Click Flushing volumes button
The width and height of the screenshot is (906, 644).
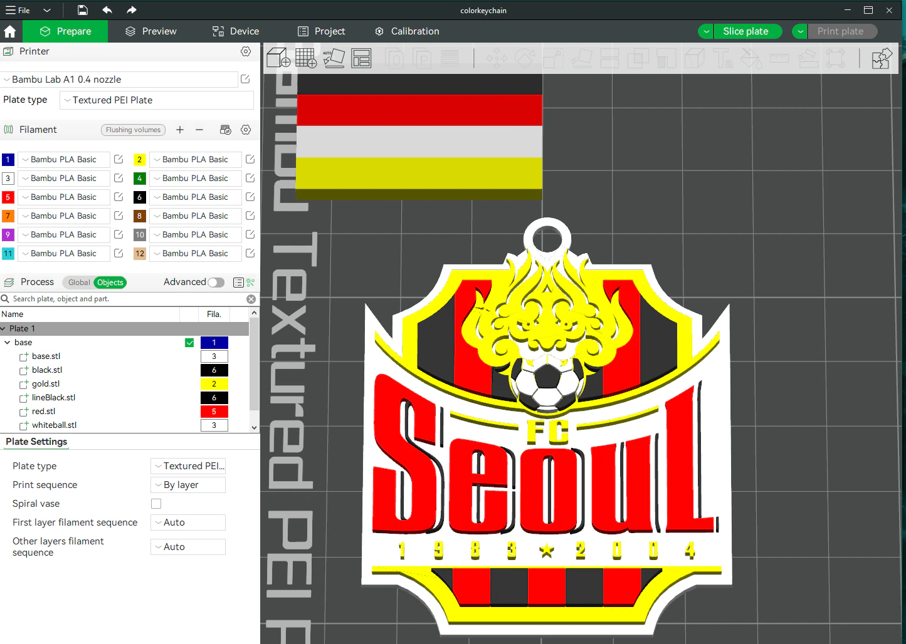[x=133, y=130]
